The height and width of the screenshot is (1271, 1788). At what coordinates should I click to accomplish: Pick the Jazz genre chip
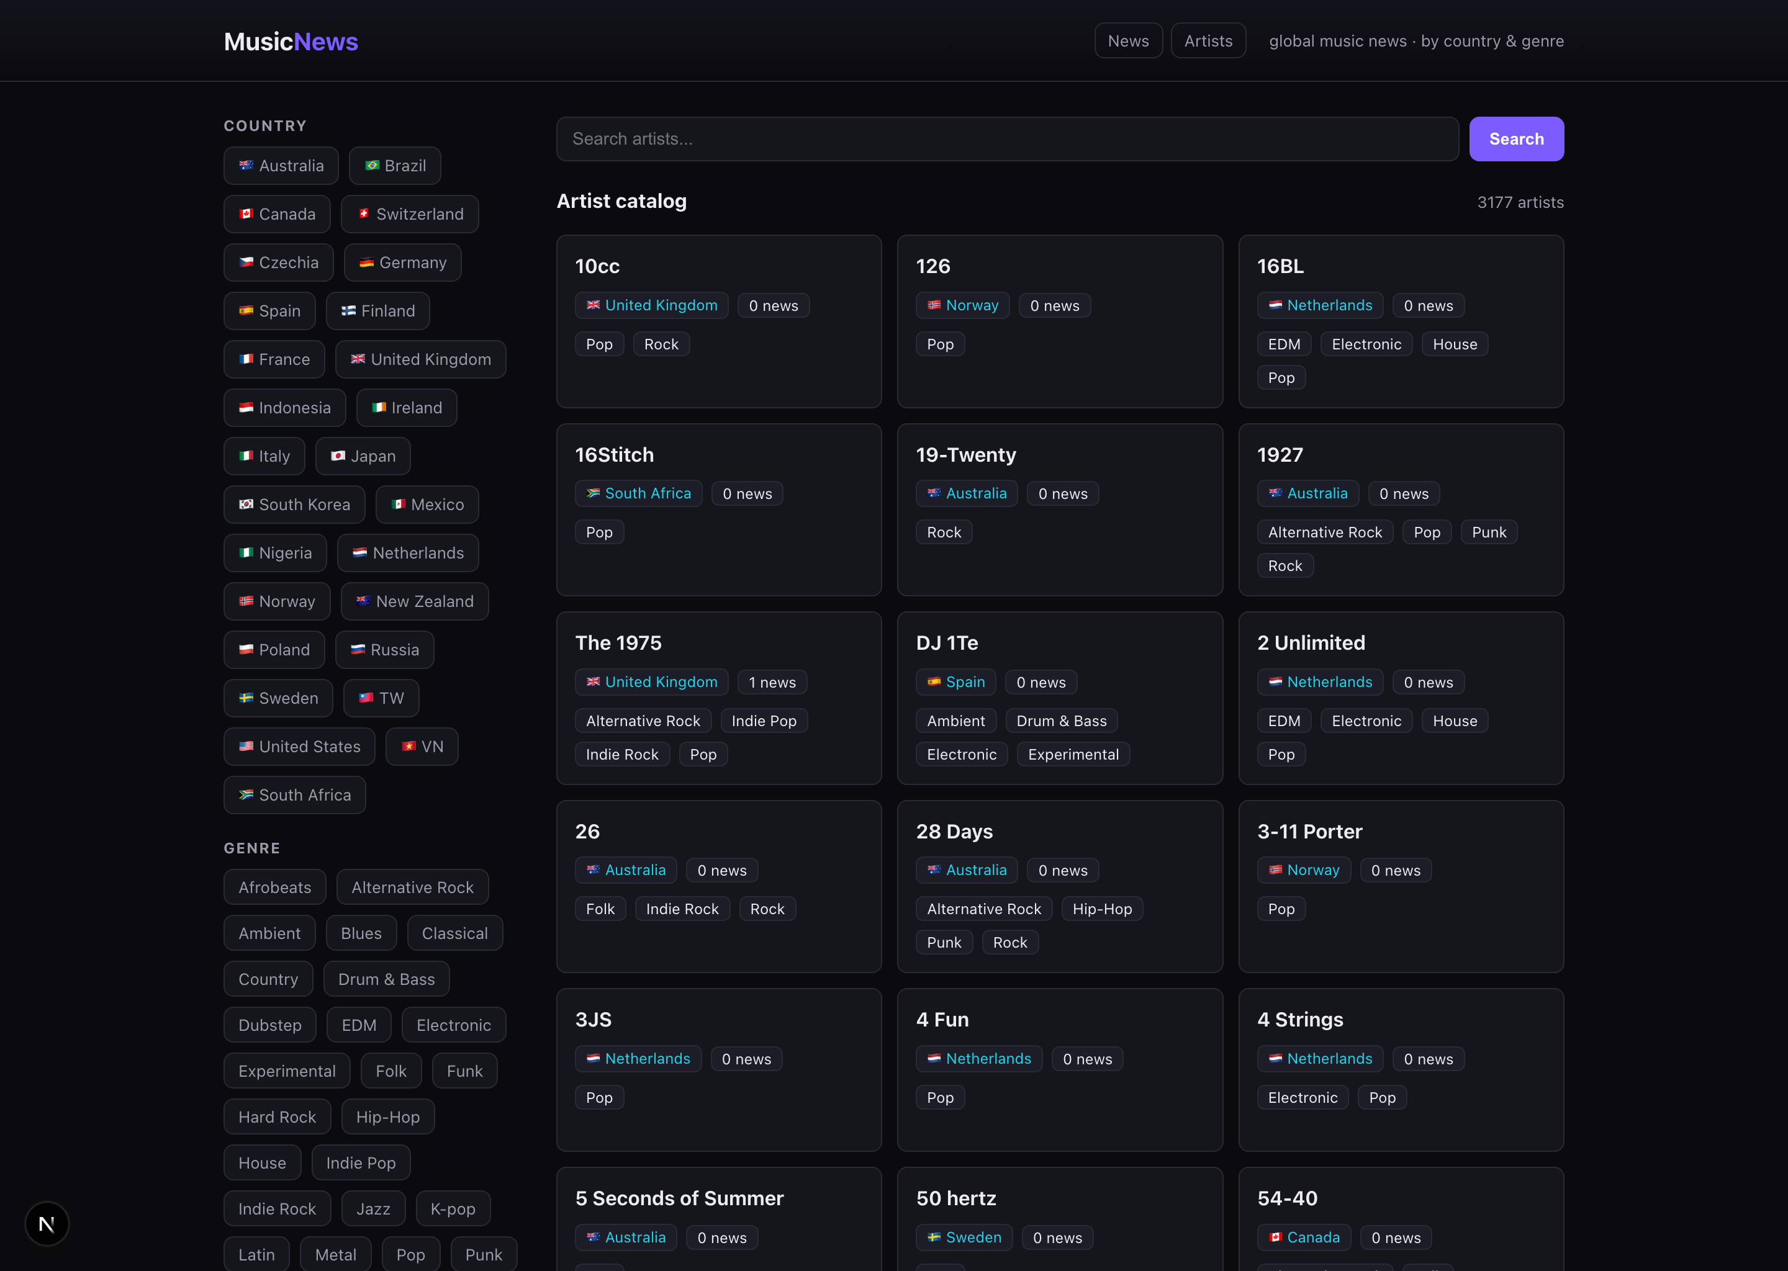point(372,1208)
